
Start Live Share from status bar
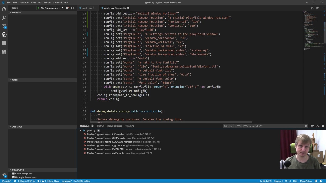pos(53,181)
